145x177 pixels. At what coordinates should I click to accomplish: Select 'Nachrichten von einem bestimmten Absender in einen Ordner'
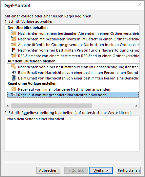click(78, 34)
